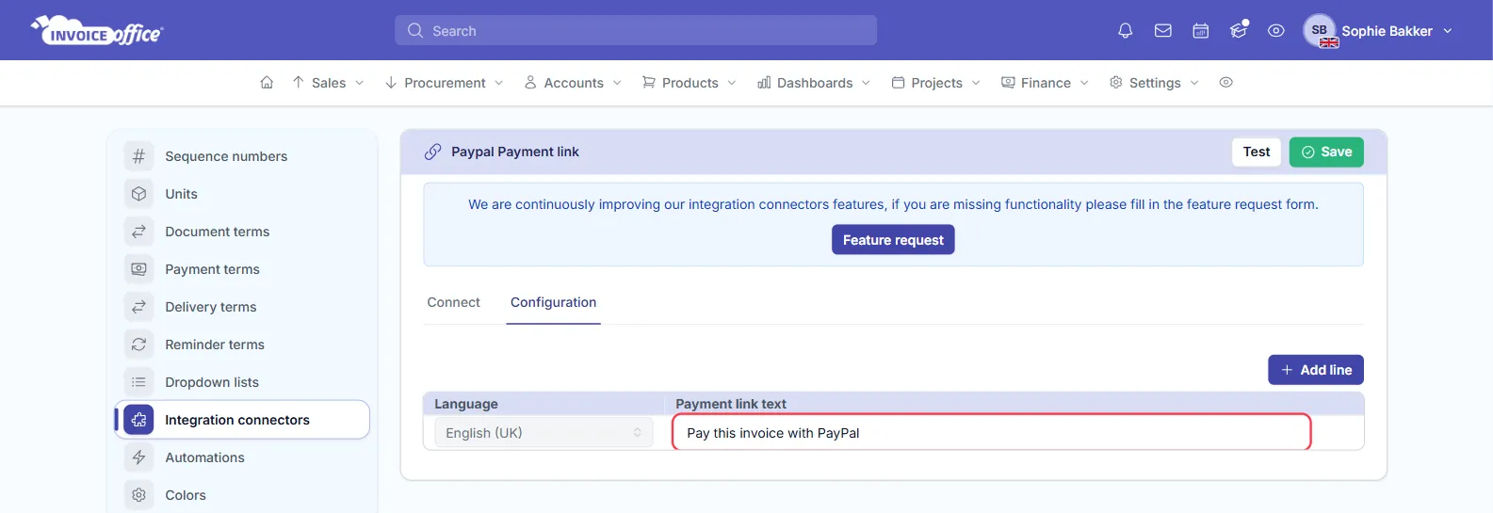This screenshot has height=513, width=1493.
Task: Edit the 'Pay this invoice with PayPal' field
Action: click(991, 433)
